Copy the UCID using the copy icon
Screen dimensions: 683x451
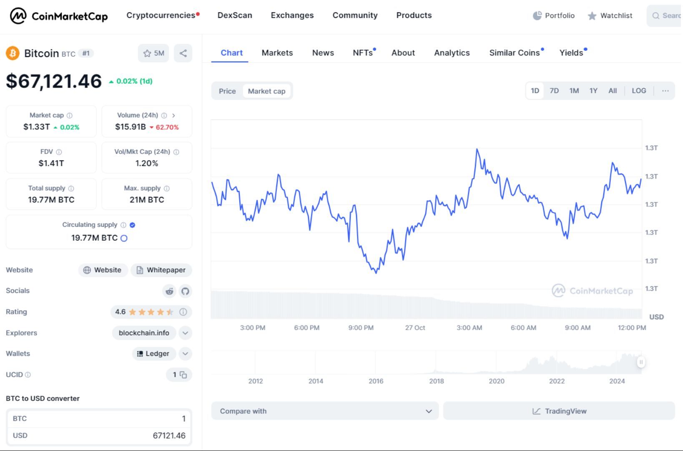tap(183, 375)
